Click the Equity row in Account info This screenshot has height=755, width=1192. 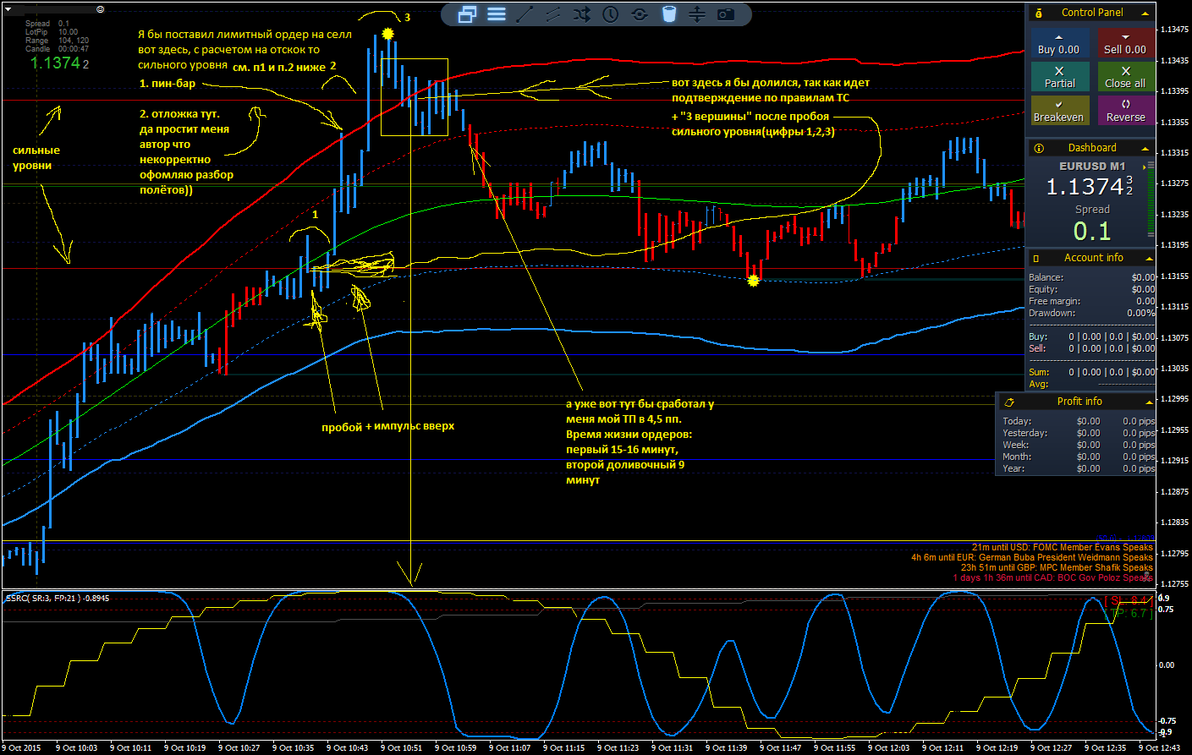[x=1091, y=289]
